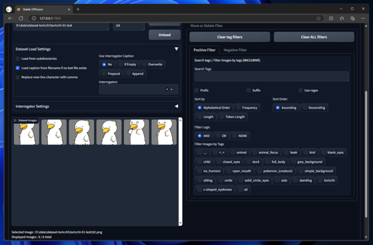This screenshot has width=373, height=245.
Task: Set filter logic to NONE
Action: (x=240, y=136)
